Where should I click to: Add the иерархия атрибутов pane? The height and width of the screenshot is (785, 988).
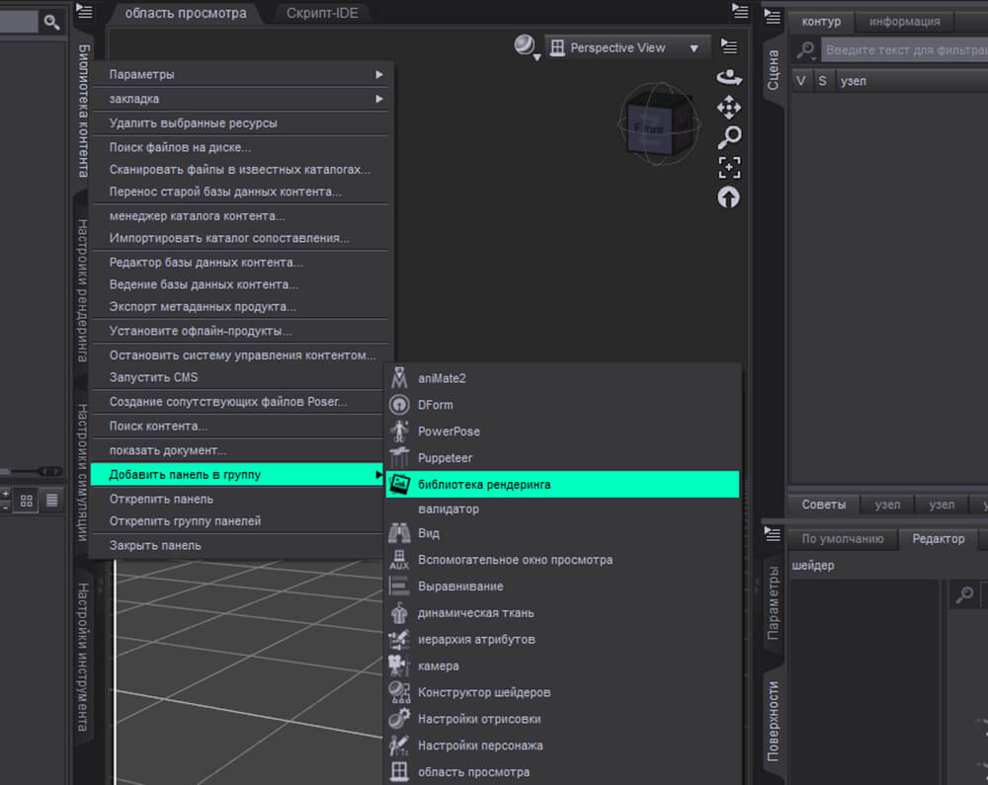[562, 639]
